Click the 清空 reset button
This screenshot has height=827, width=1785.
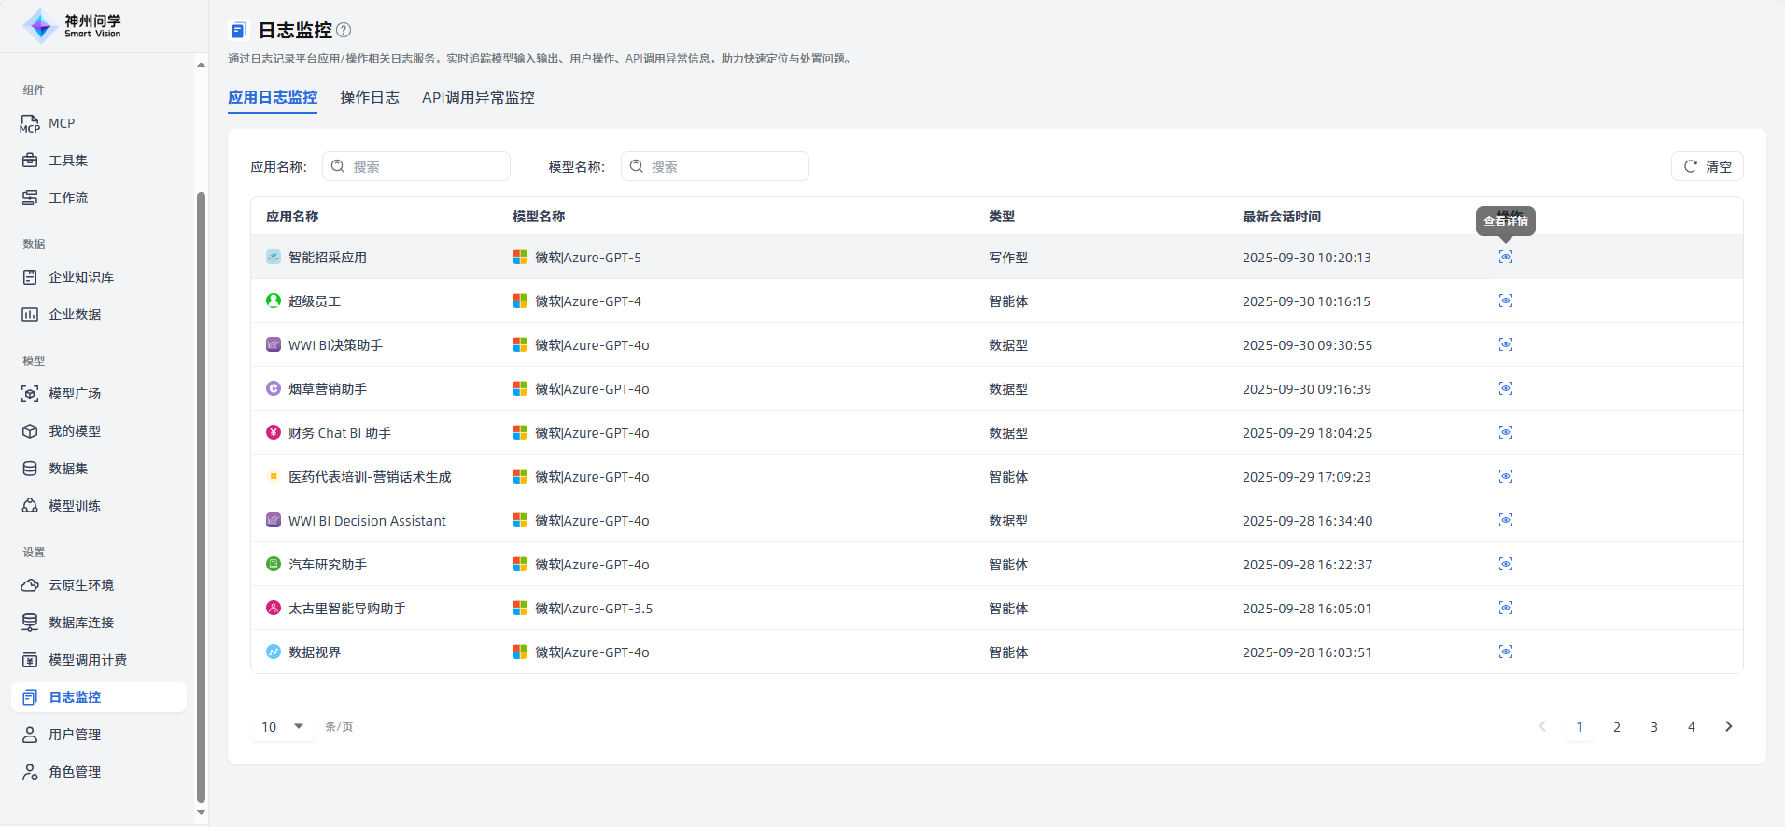pyautogui.click(x=1707, y=166)
